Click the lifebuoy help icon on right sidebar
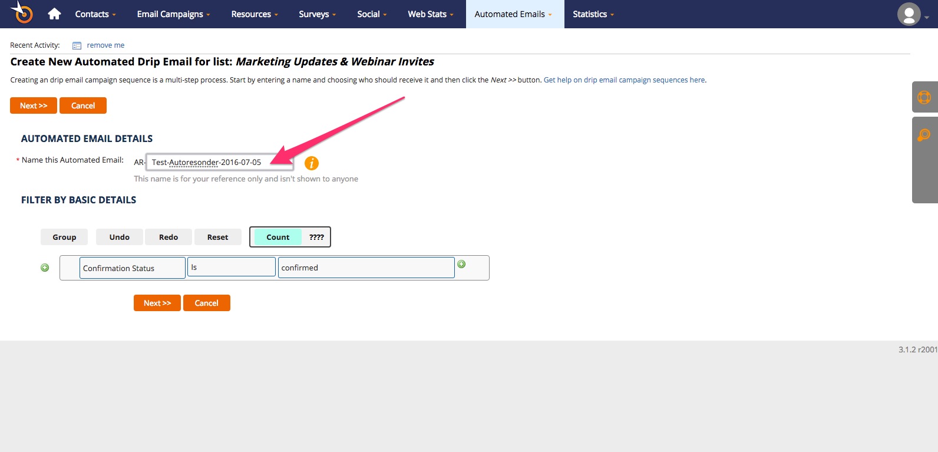This screenshot has width=938, height=452. (x=924, y=97)
